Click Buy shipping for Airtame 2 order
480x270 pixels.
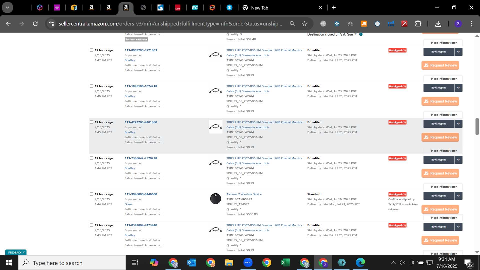(x=439, y=196)
